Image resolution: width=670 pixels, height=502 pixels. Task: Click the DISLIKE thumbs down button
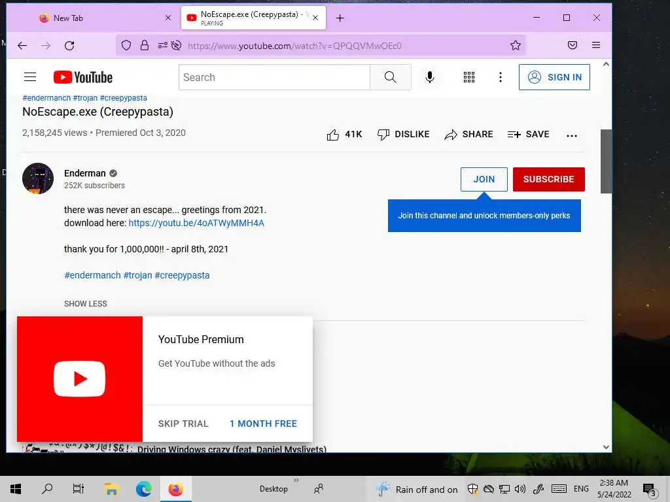click(403, 135)
